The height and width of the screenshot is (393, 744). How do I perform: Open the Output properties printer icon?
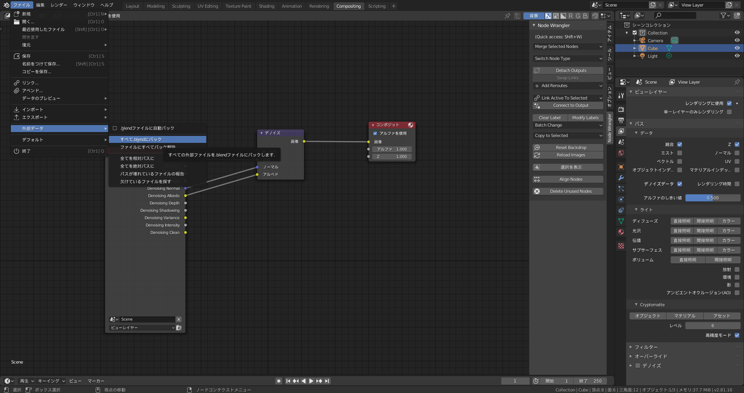(x=621, y=120)
